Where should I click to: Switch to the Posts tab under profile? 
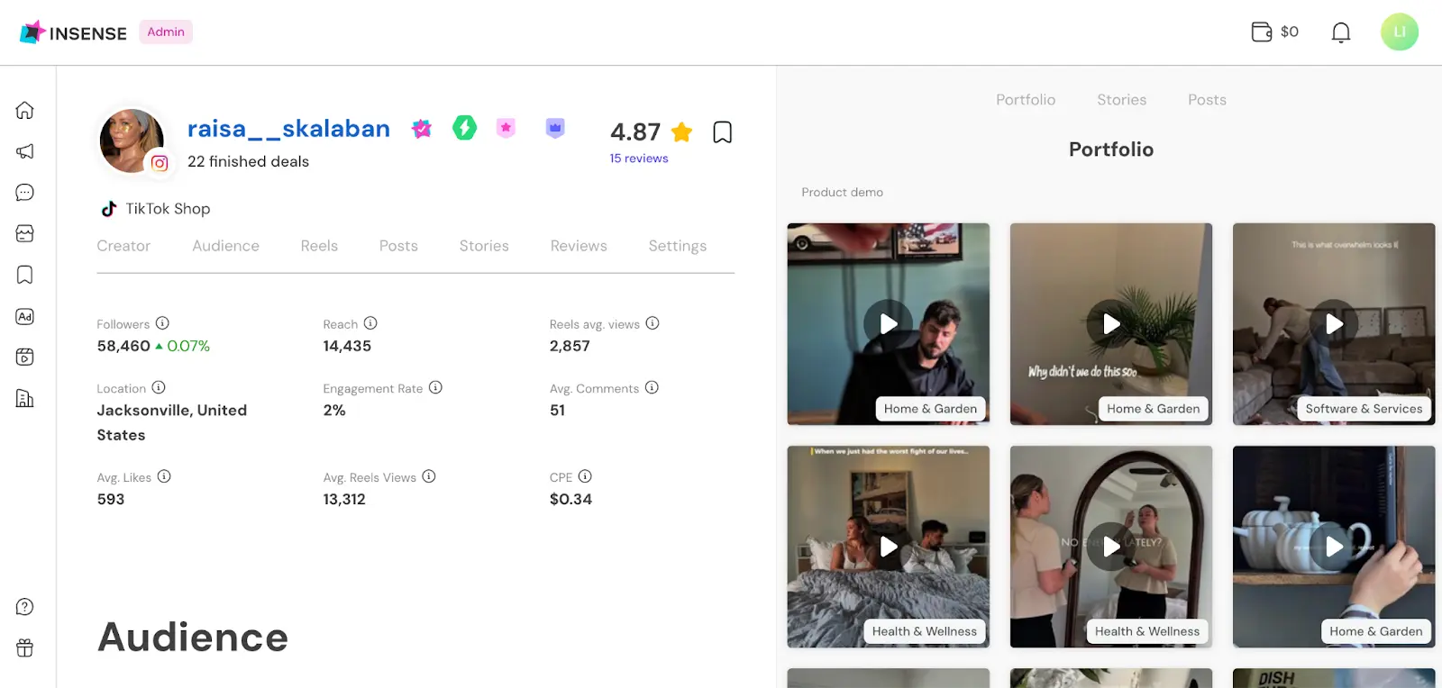coord(398,246)
